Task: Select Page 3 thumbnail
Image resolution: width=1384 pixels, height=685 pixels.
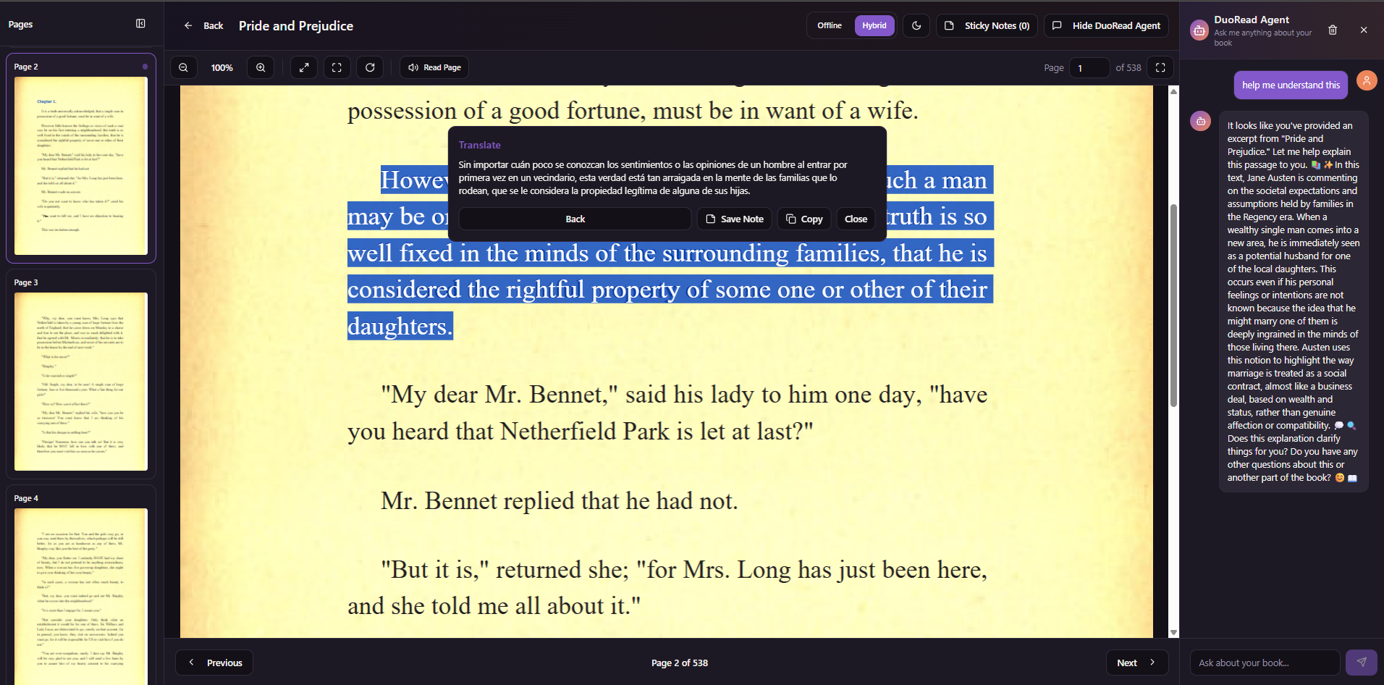Action: coord(81,374)
